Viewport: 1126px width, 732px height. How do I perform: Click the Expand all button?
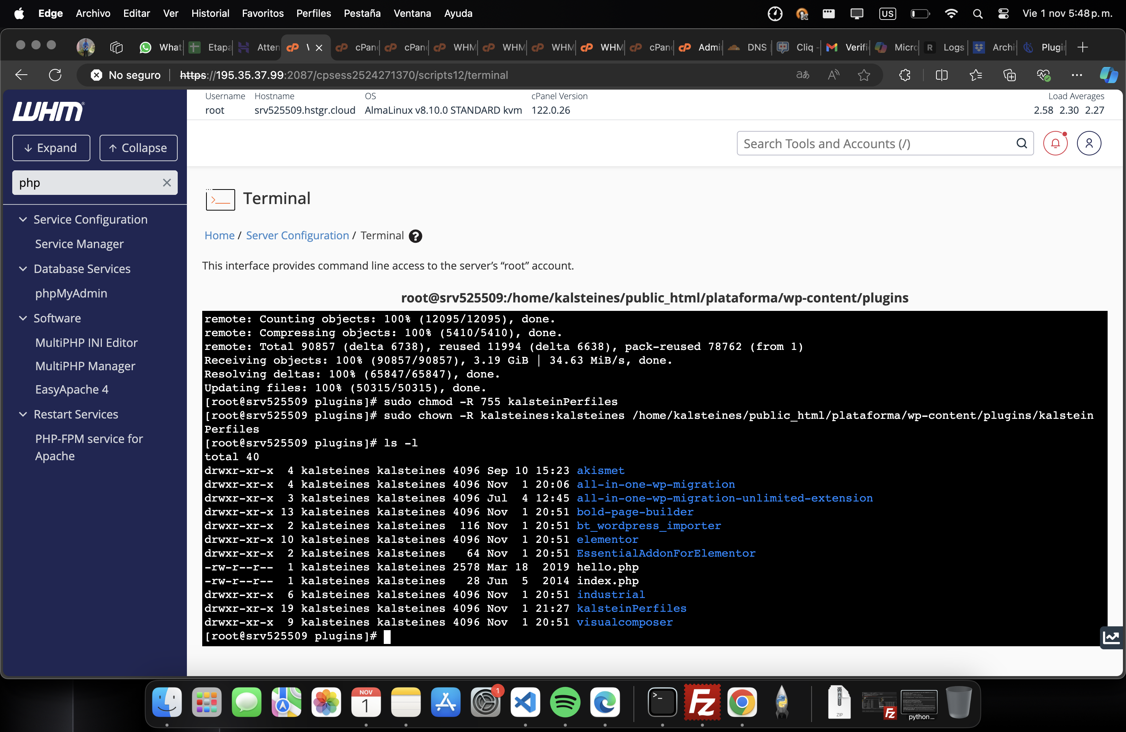click(51, 148)
